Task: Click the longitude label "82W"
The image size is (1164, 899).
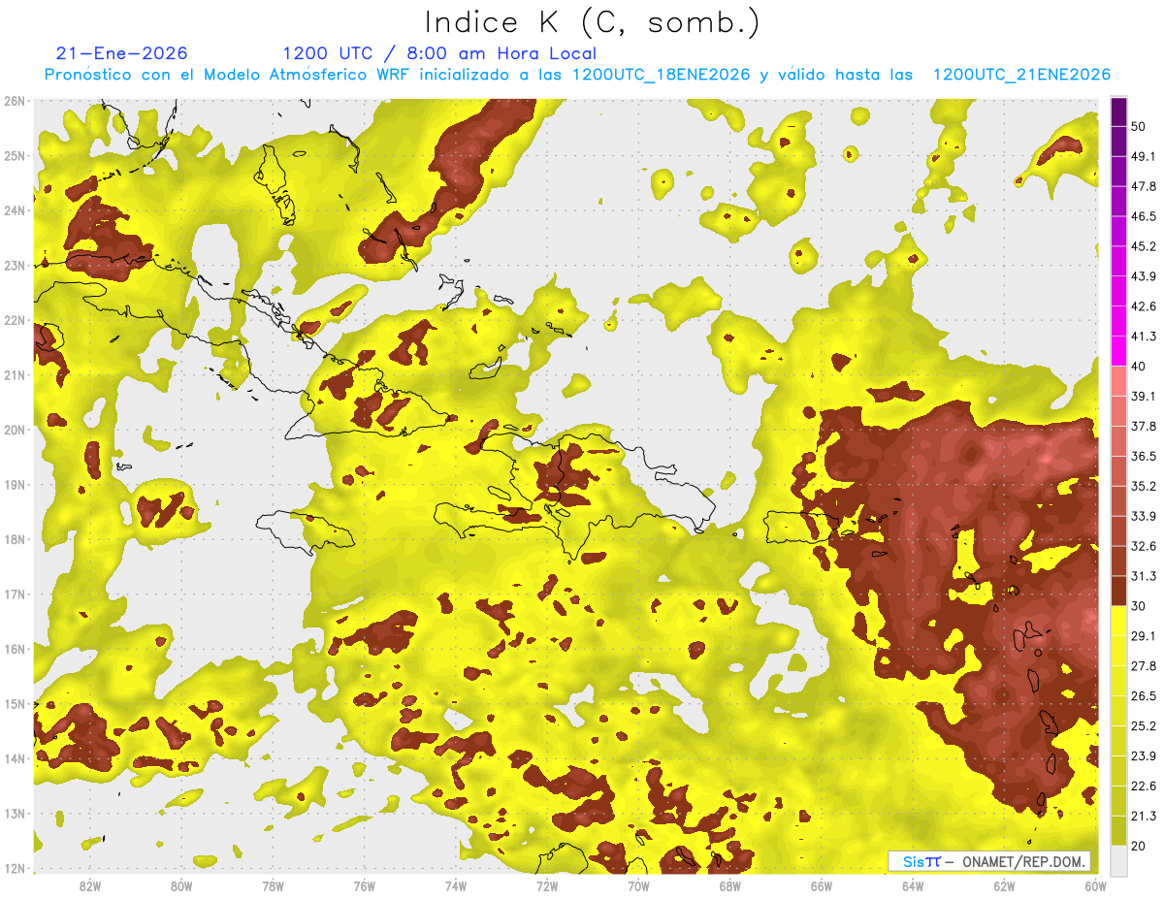Action: (x=90, y=885)
